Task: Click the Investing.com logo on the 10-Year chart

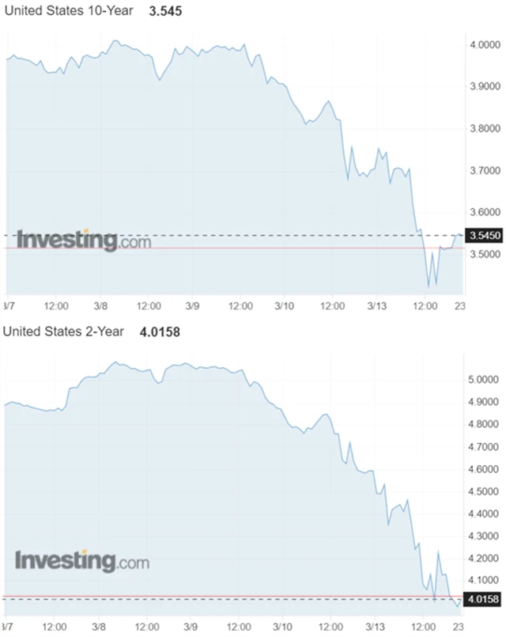Action: [84, 240]
